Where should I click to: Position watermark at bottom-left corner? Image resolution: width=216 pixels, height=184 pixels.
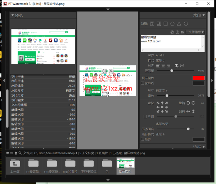pos(158,111)
